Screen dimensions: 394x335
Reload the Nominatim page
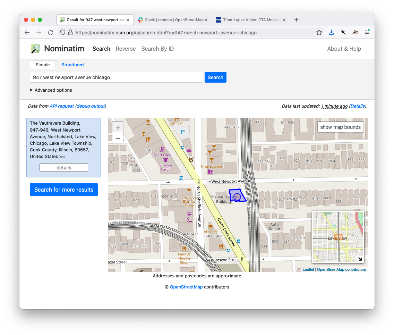coord(51,32)
